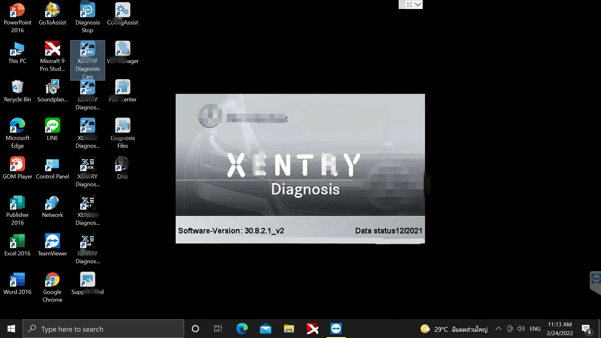Viewport: 601px width, 338px height.
Task: Open the PDF Center desktop icon
Action: point(122,91)
